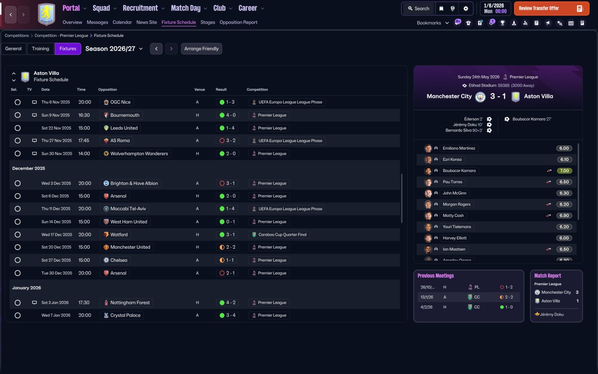Click the Etihad Stadium icon

(x=464, y=86)
